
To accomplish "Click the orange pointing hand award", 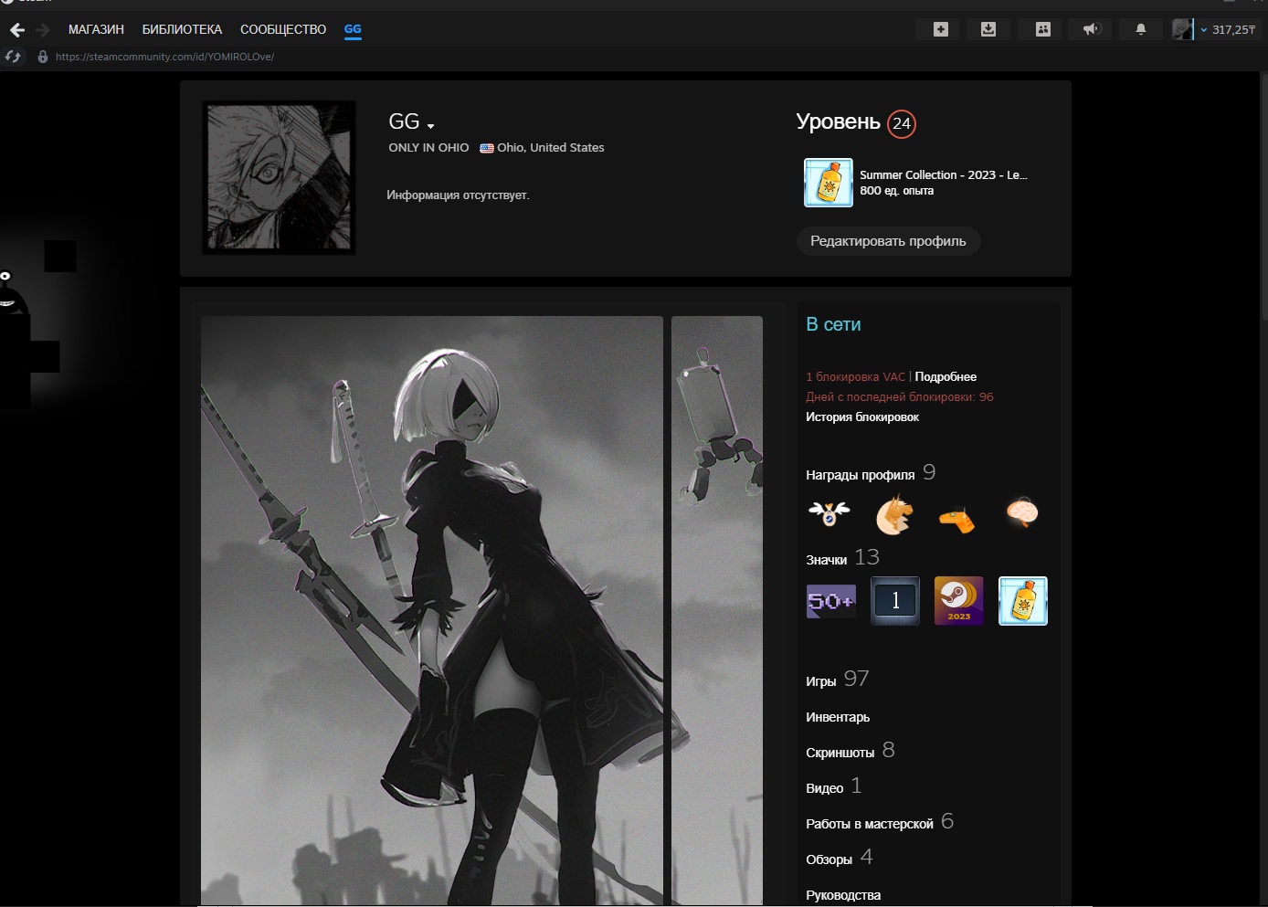I will pyautogui.click(x=957, y=520).
